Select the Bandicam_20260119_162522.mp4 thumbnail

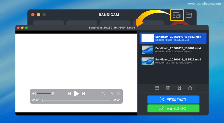pyautogui.click(x=148, y=61)
